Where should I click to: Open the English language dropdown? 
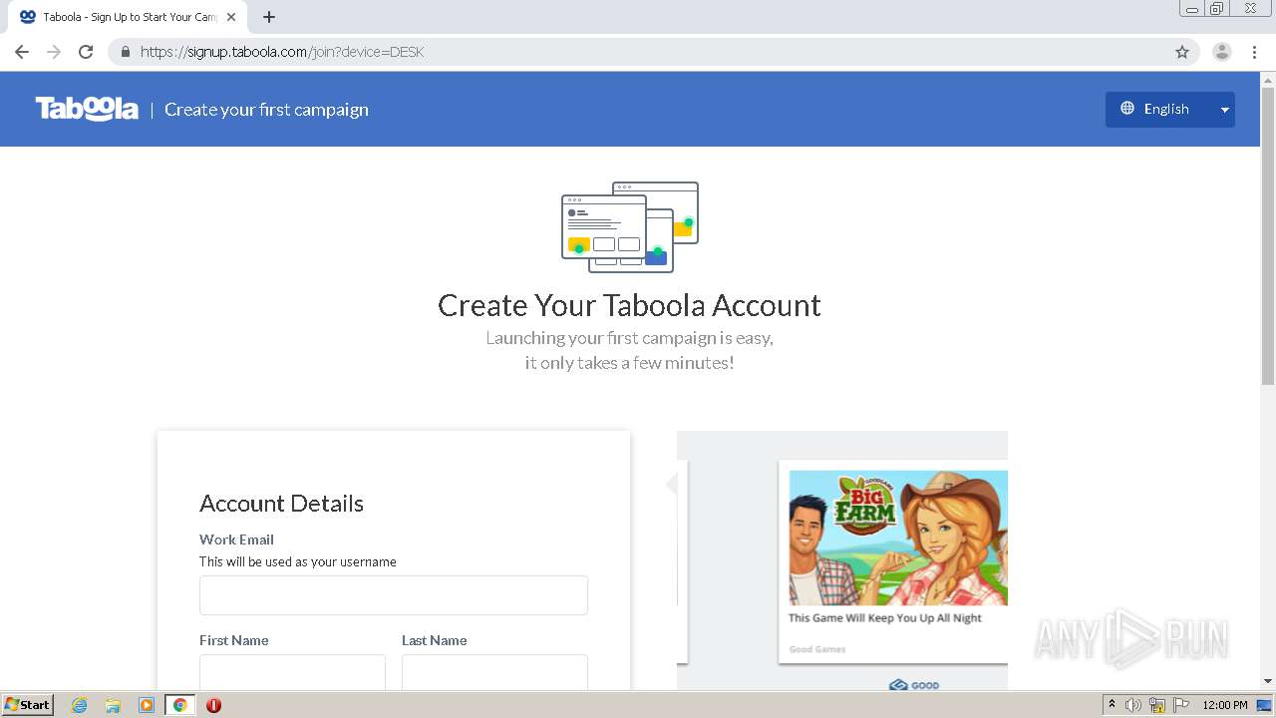click(1169, 109)
